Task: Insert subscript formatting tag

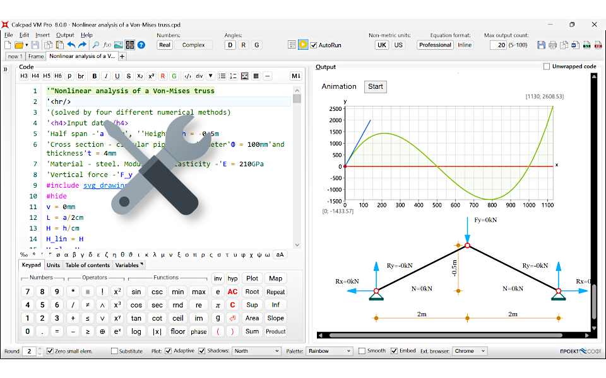Action: 140,76
